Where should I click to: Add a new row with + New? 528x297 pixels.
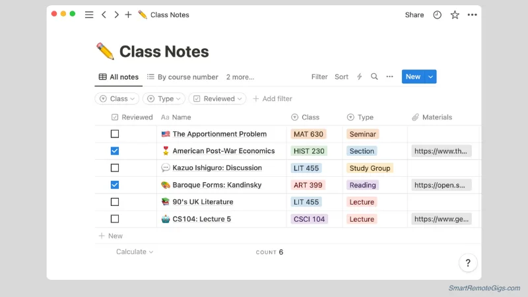coord(111,236)
